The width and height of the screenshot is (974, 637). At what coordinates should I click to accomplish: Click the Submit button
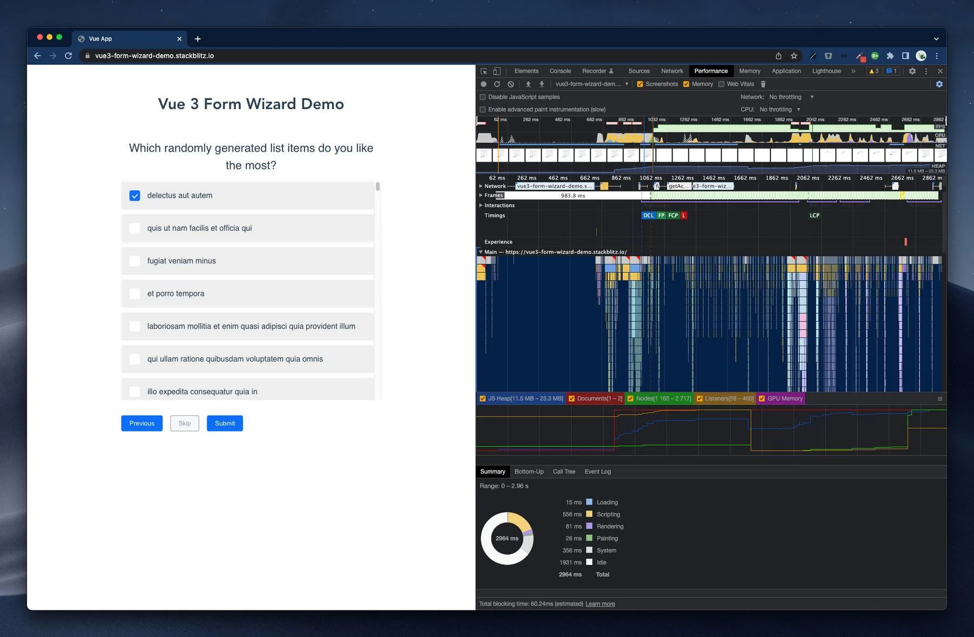(x=225, y=423)
